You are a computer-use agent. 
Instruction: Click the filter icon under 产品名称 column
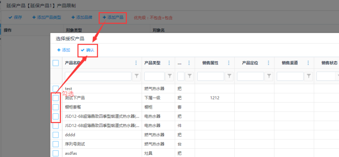136,76
